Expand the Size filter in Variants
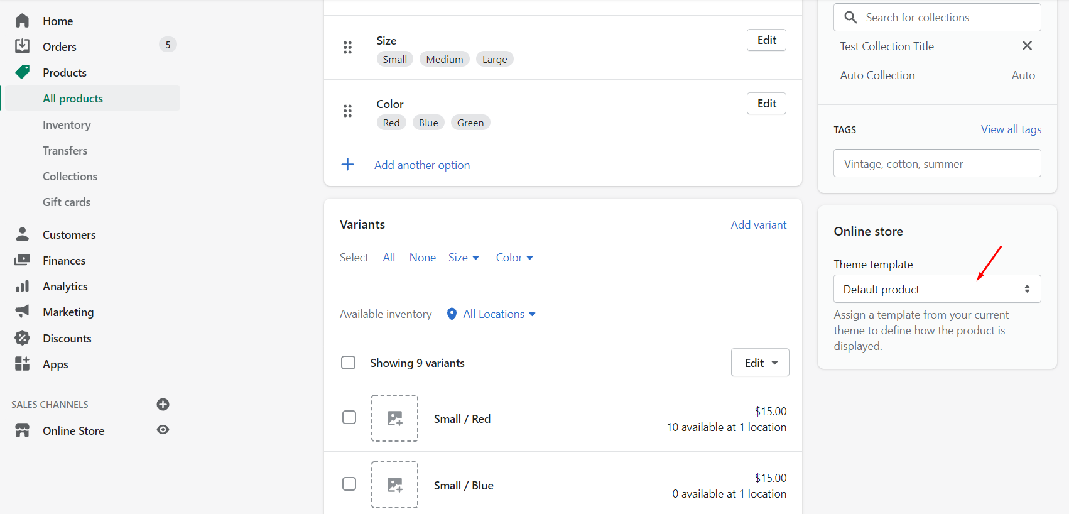Image resolution: width=1069 pixels, height=514 pixels. coord(464,257)
